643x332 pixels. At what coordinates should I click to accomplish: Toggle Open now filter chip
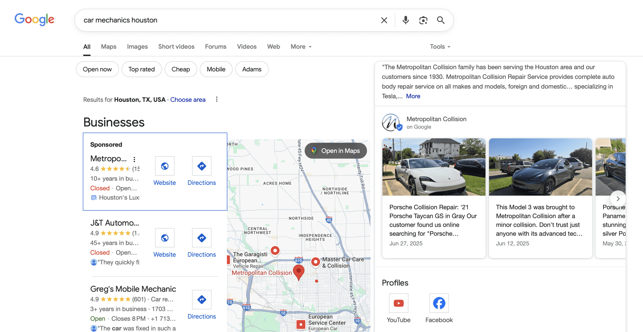[x=97, y=69]
